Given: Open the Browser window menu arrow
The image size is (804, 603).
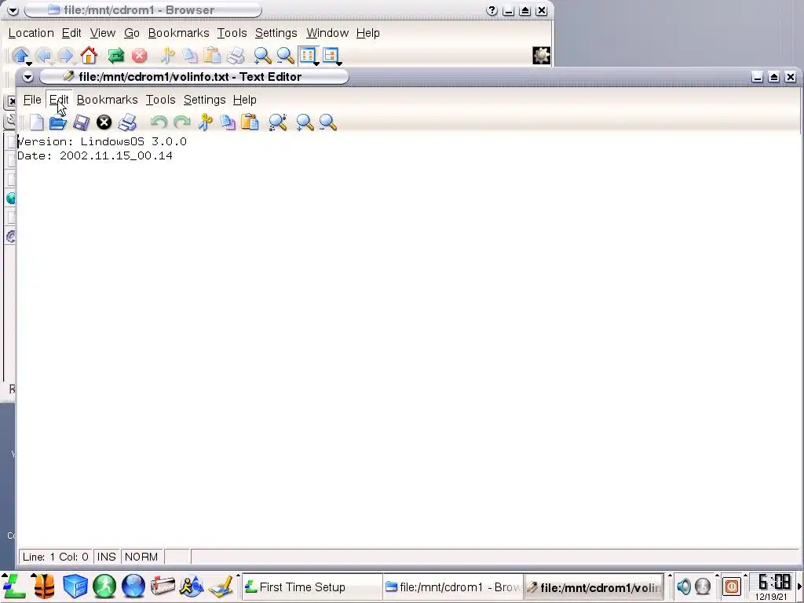Looking at the screenshot, I should tap(13, 10).
